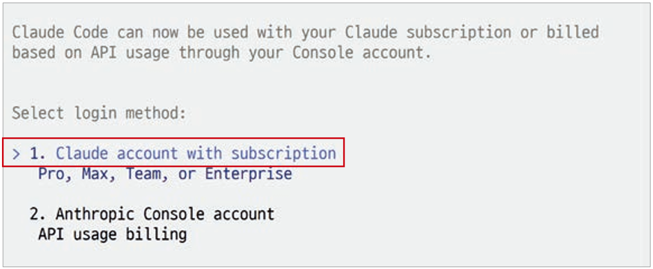Click the 'Select login method:' prompt text
Viewport: 653px width, 269px height.
tap(99, 113)
